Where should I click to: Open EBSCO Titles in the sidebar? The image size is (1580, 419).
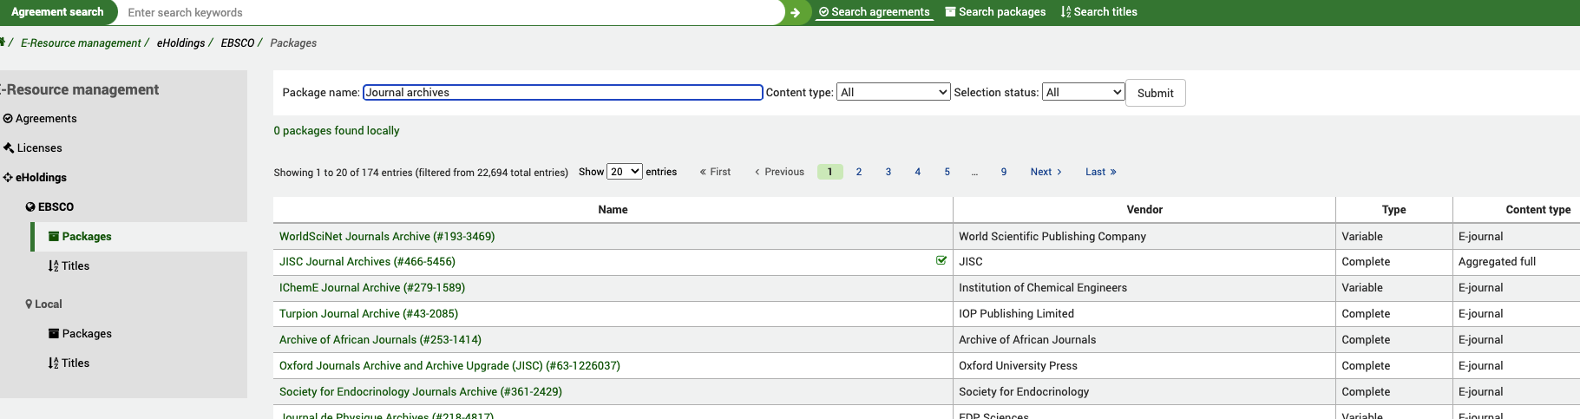click(x=75, y=266)
